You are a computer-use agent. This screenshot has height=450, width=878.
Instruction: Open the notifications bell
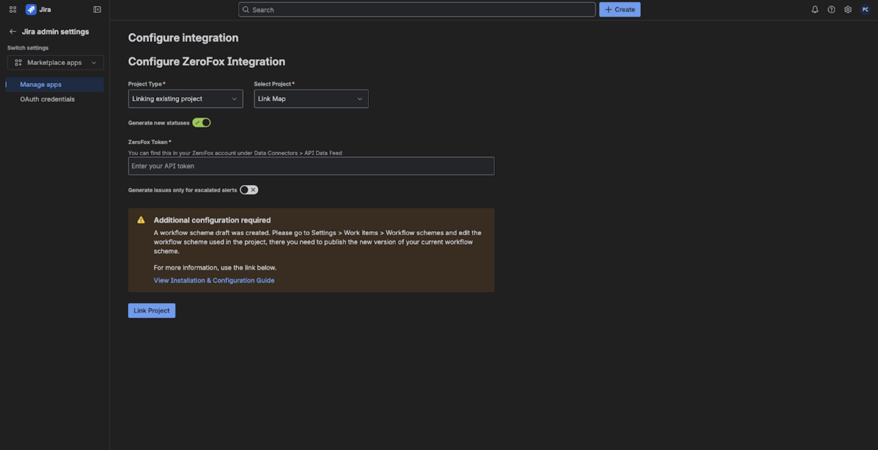pyautogui.click(x=815, y=9)
